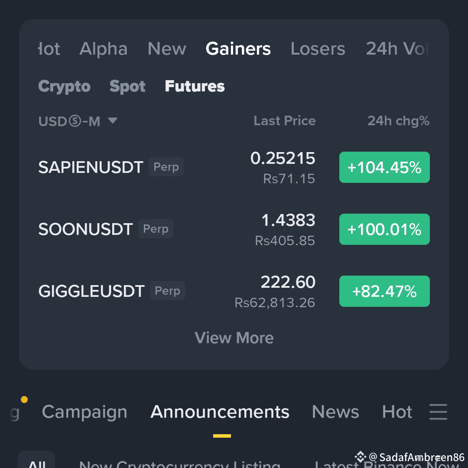Open the GIGGLEUSDT perpetual contract
This screenshot has height=468, width=468.
[x=234, y=291]
